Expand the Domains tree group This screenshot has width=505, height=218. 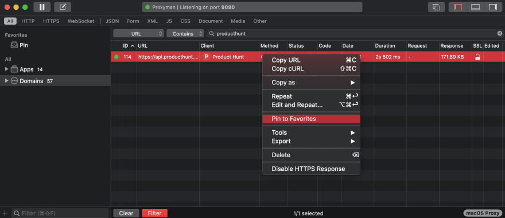[x=7, y=81]
